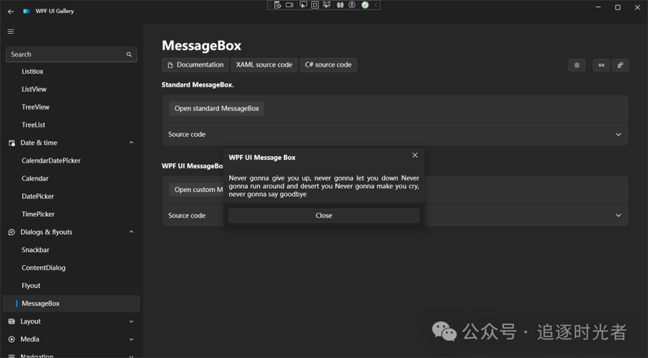Switch theme using the sun icon button
648x358 pixels.
coord(577,65)
